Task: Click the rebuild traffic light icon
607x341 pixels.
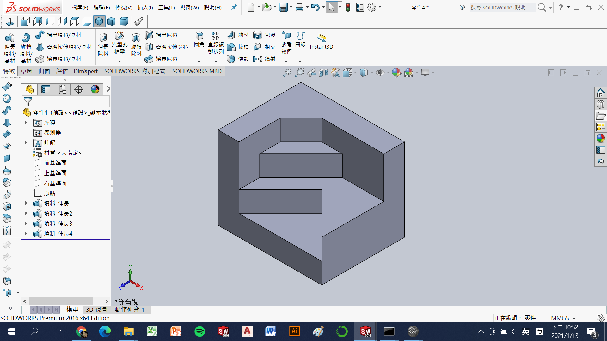Action: 348,7
